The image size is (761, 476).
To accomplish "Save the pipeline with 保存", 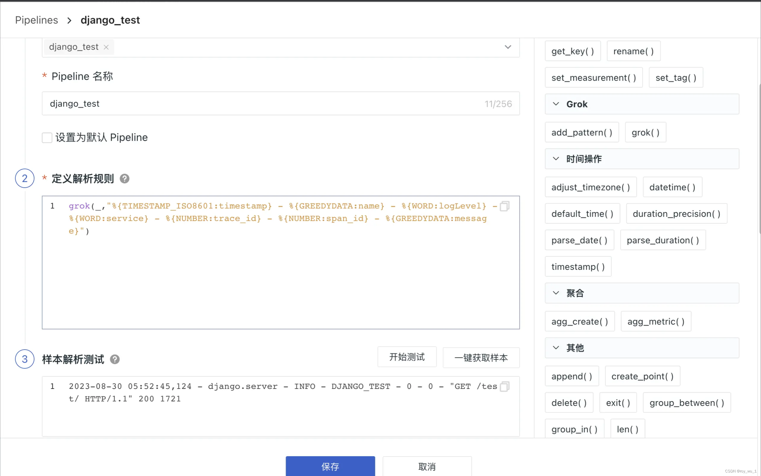I will (x=330, y=466).
